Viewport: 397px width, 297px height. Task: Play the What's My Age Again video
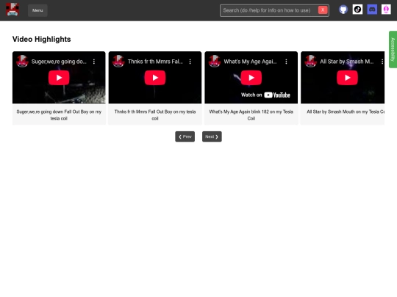pyautogui.click(x=251, y=78)
